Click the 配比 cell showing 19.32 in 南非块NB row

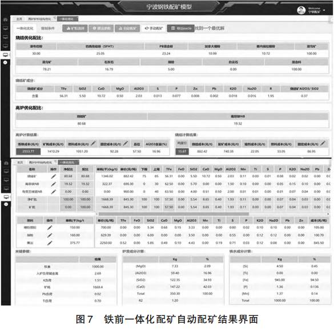85,184
